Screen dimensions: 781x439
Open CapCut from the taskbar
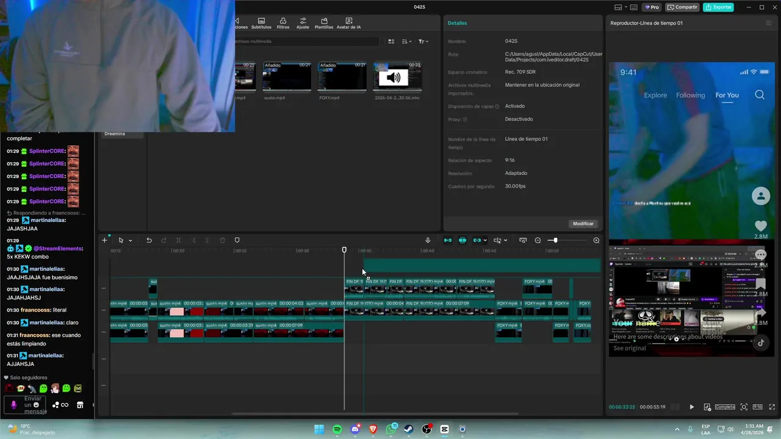[x=445, y=429]
